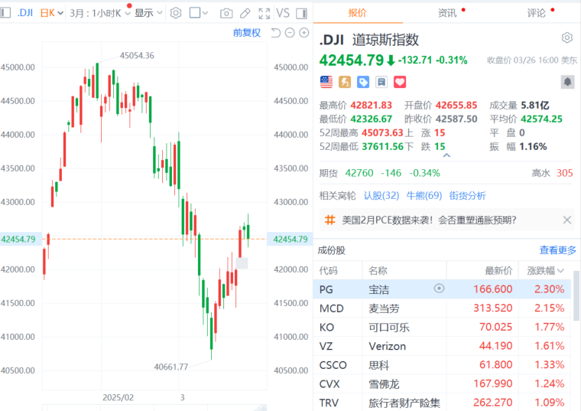This screenshot has width=581, height=411.
Task: Click 查看更多 for constituents
Action: (x=557, y=250)
